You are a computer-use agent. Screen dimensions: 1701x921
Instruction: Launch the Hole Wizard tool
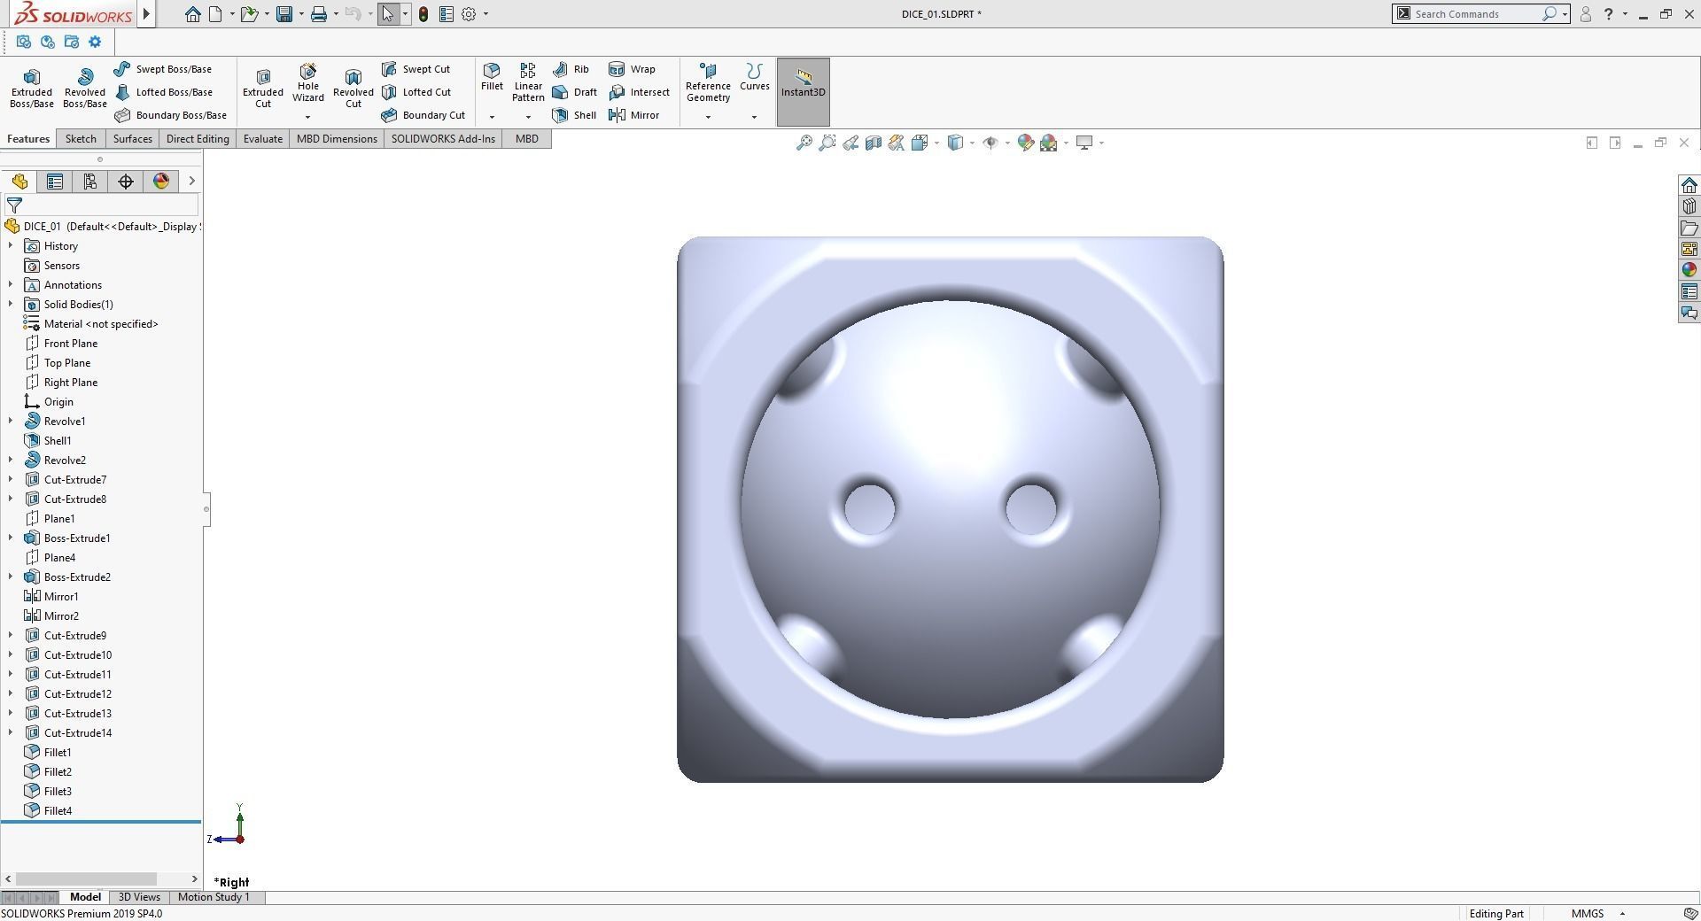pyautogui.click(x=308, y=82)
